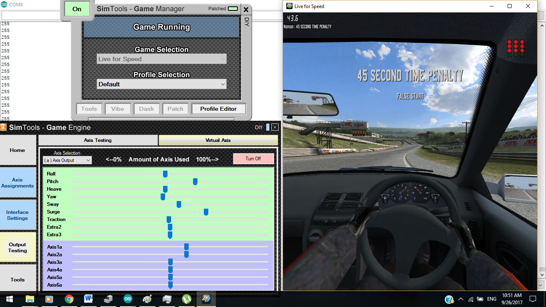Image resolution: width=546 pixels, height=307 pixels.
Task: Open the Output Testing panel
Action: [x=18, y=247]
